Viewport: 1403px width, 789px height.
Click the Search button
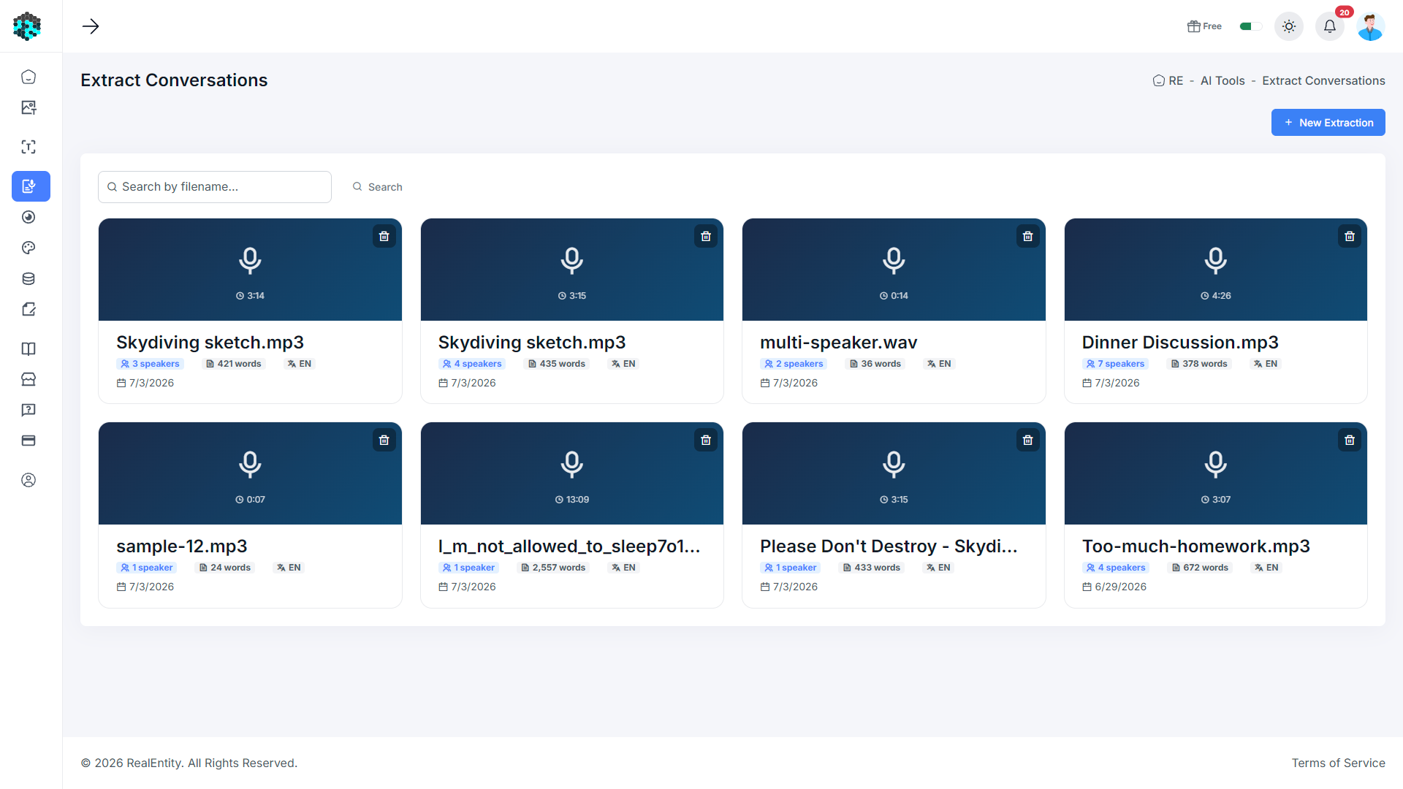[377, 187]
